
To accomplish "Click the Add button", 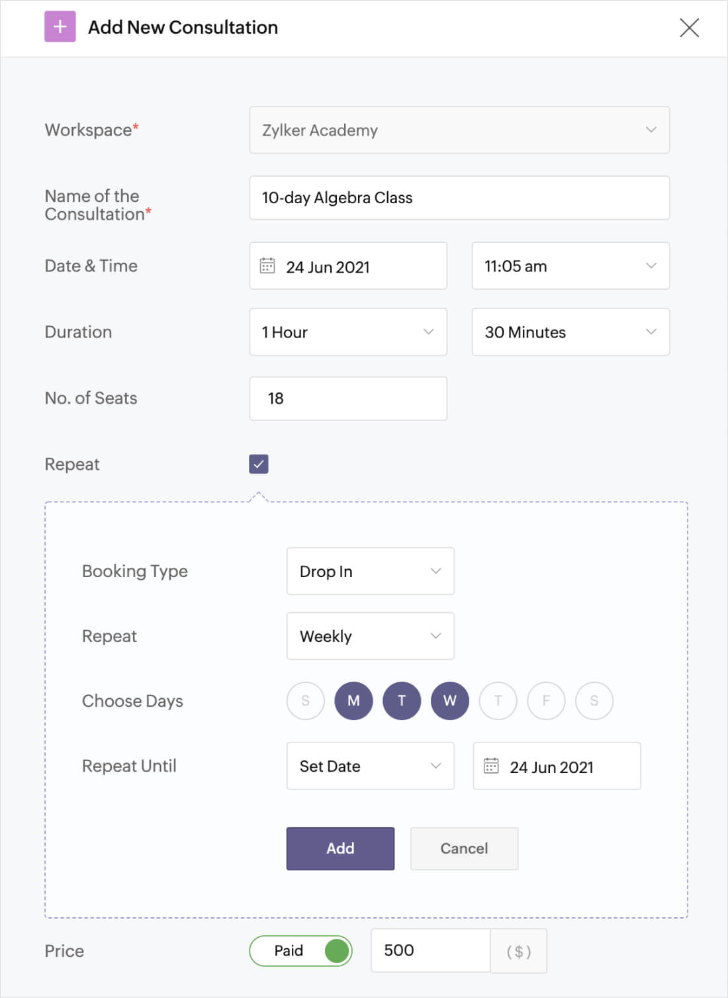I will pyautogui.click(x=340, y=848).
